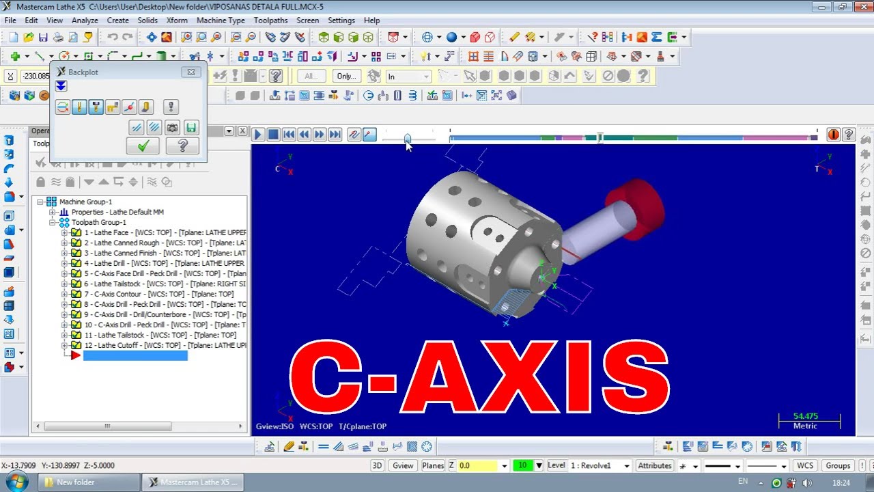Screen dimensions: 874x492
Task: Open backplot playback help icon
Action: pos(849,135)
